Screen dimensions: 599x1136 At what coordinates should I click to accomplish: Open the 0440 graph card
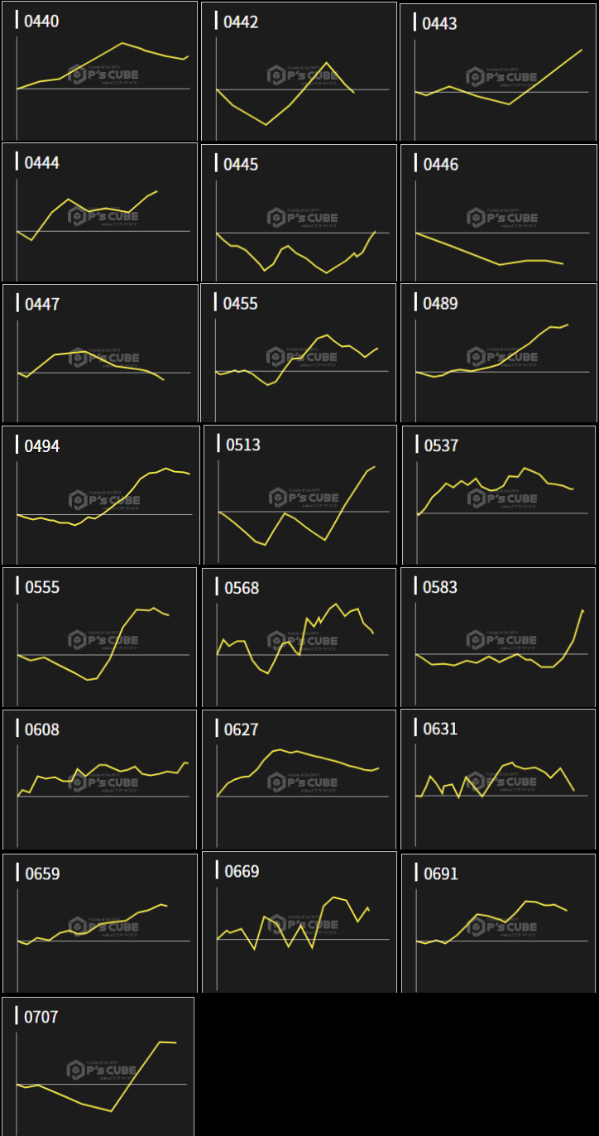coord(100,71)
